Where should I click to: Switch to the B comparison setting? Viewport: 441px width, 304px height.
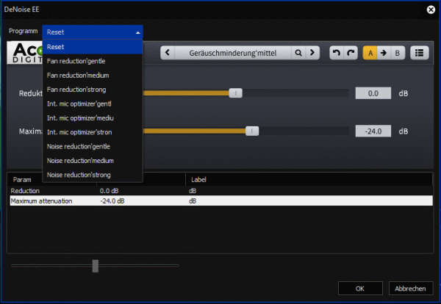(x=398, y=53)
